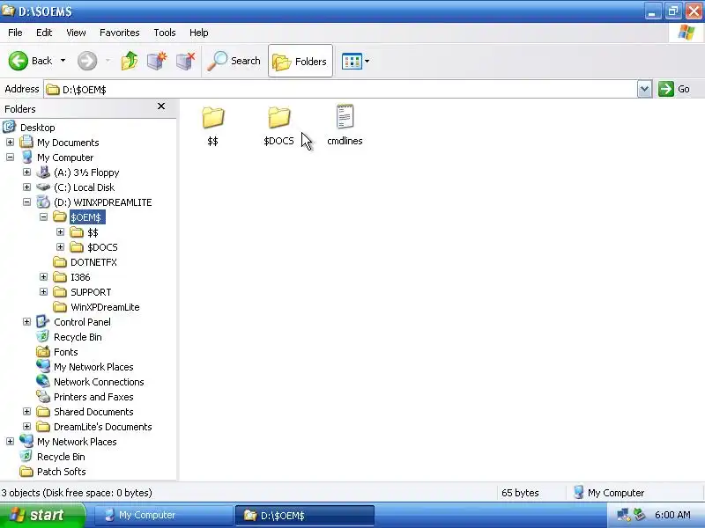Open the Edit menu
The width and height of the screenshot is (705, 528).
click(44, 33)
